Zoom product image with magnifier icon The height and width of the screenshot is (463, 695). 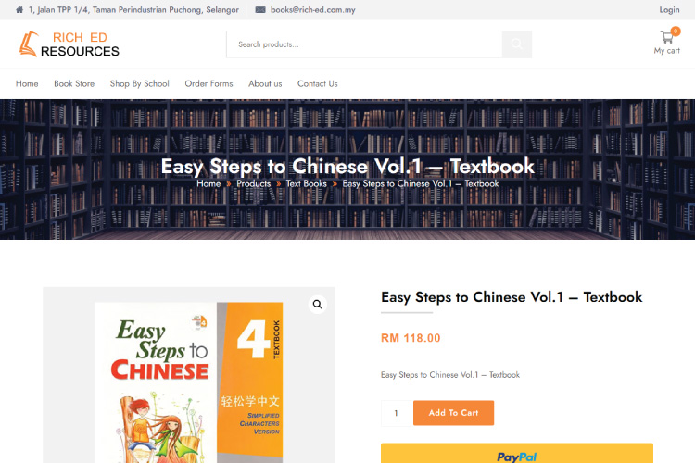tap(317, 305)
